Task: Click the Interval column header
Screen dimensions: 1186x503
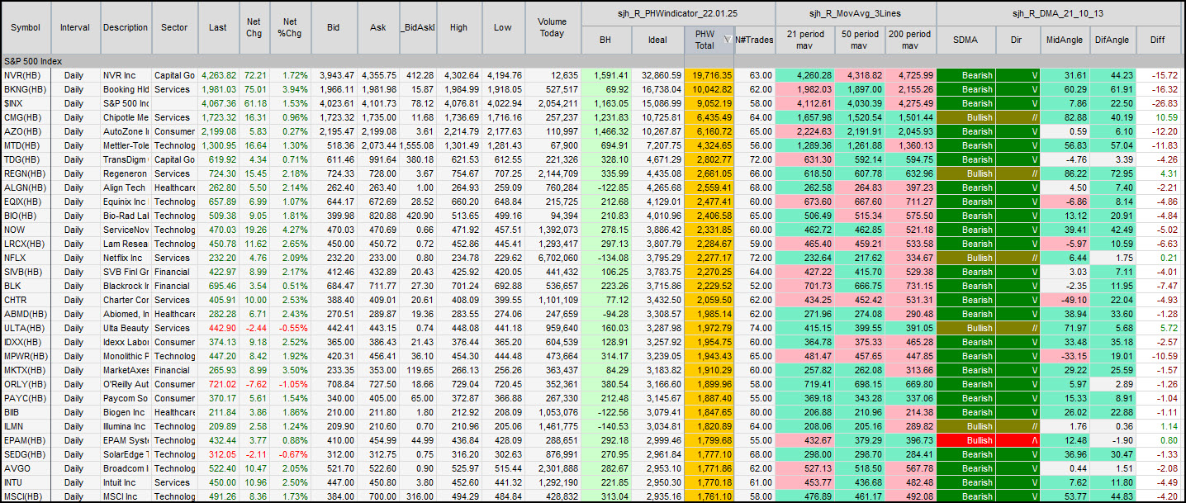Action: 75,27
